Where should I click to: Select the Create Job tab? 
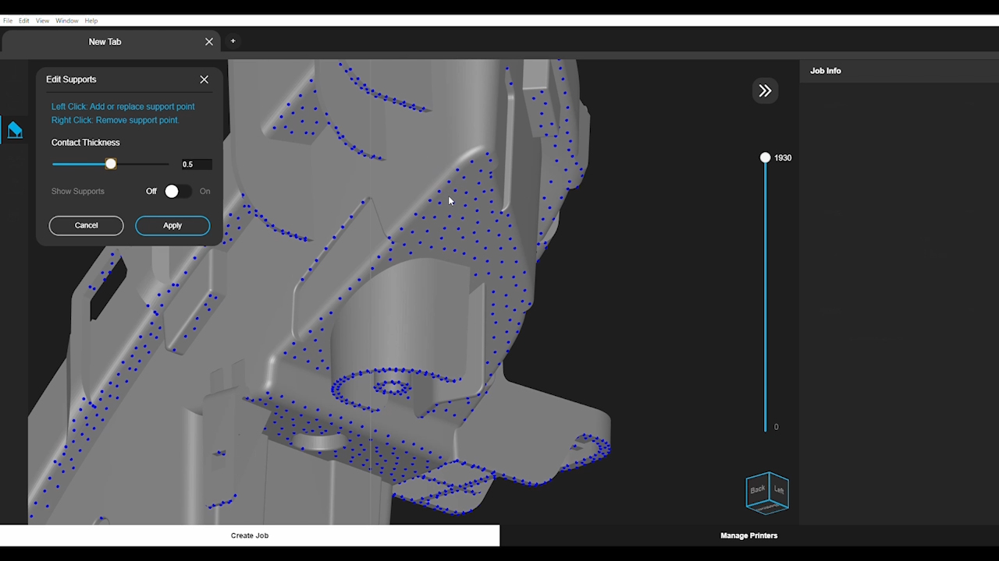tap(250, 536)
